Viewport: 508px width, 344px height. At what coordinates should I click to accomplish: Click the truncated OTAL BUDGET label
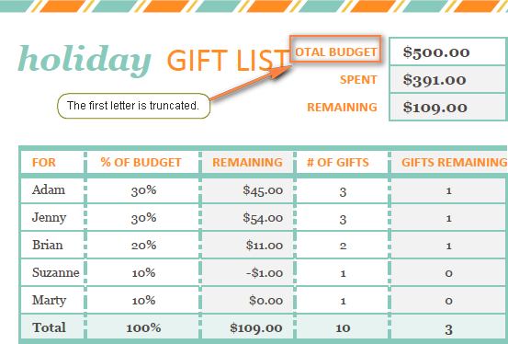coord(335,52)
